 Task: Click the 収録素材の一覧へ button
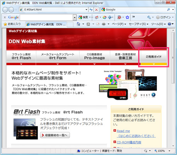point(55,135)
